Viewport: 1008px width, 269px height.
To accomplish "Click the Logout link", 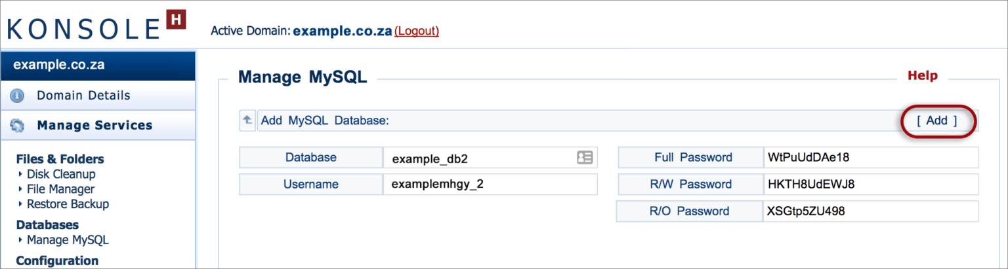I will tap(417, 31).
